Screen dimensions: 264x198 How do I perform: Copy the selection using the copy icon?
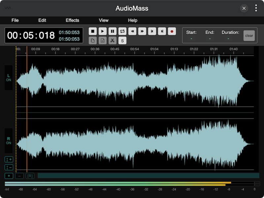pos(93,41)
